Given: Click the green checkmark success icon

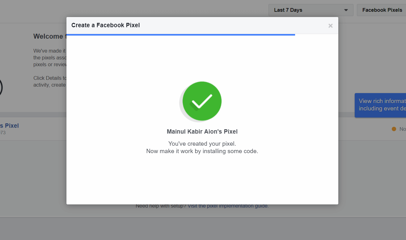Looking at the screenshot, I should click(202, 101).
